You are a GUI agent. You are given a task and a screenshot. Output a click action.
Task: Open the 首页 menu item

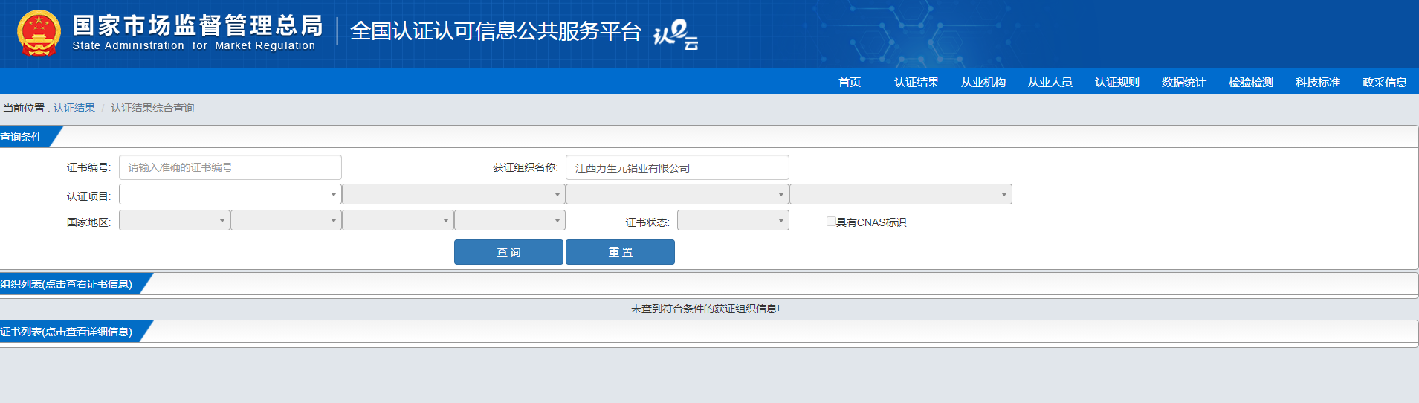(850, 83)
